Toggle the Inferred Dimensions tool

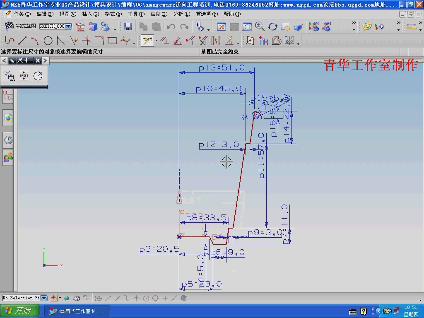tap(147, 41)
